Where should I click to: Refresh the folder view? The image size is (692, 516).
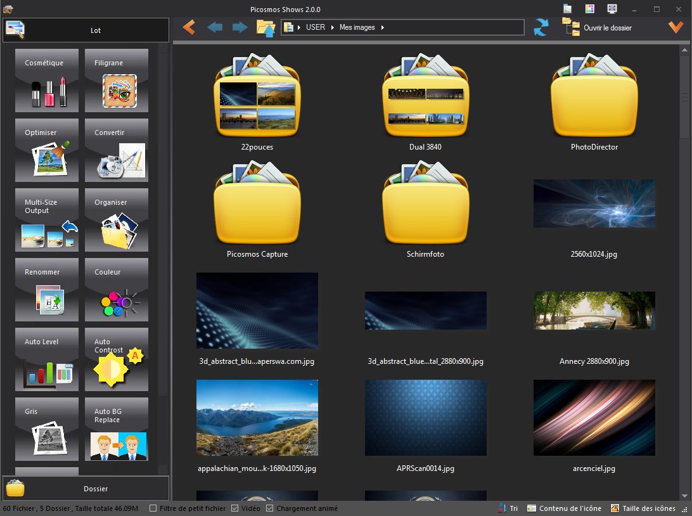(x=541, y=27)
